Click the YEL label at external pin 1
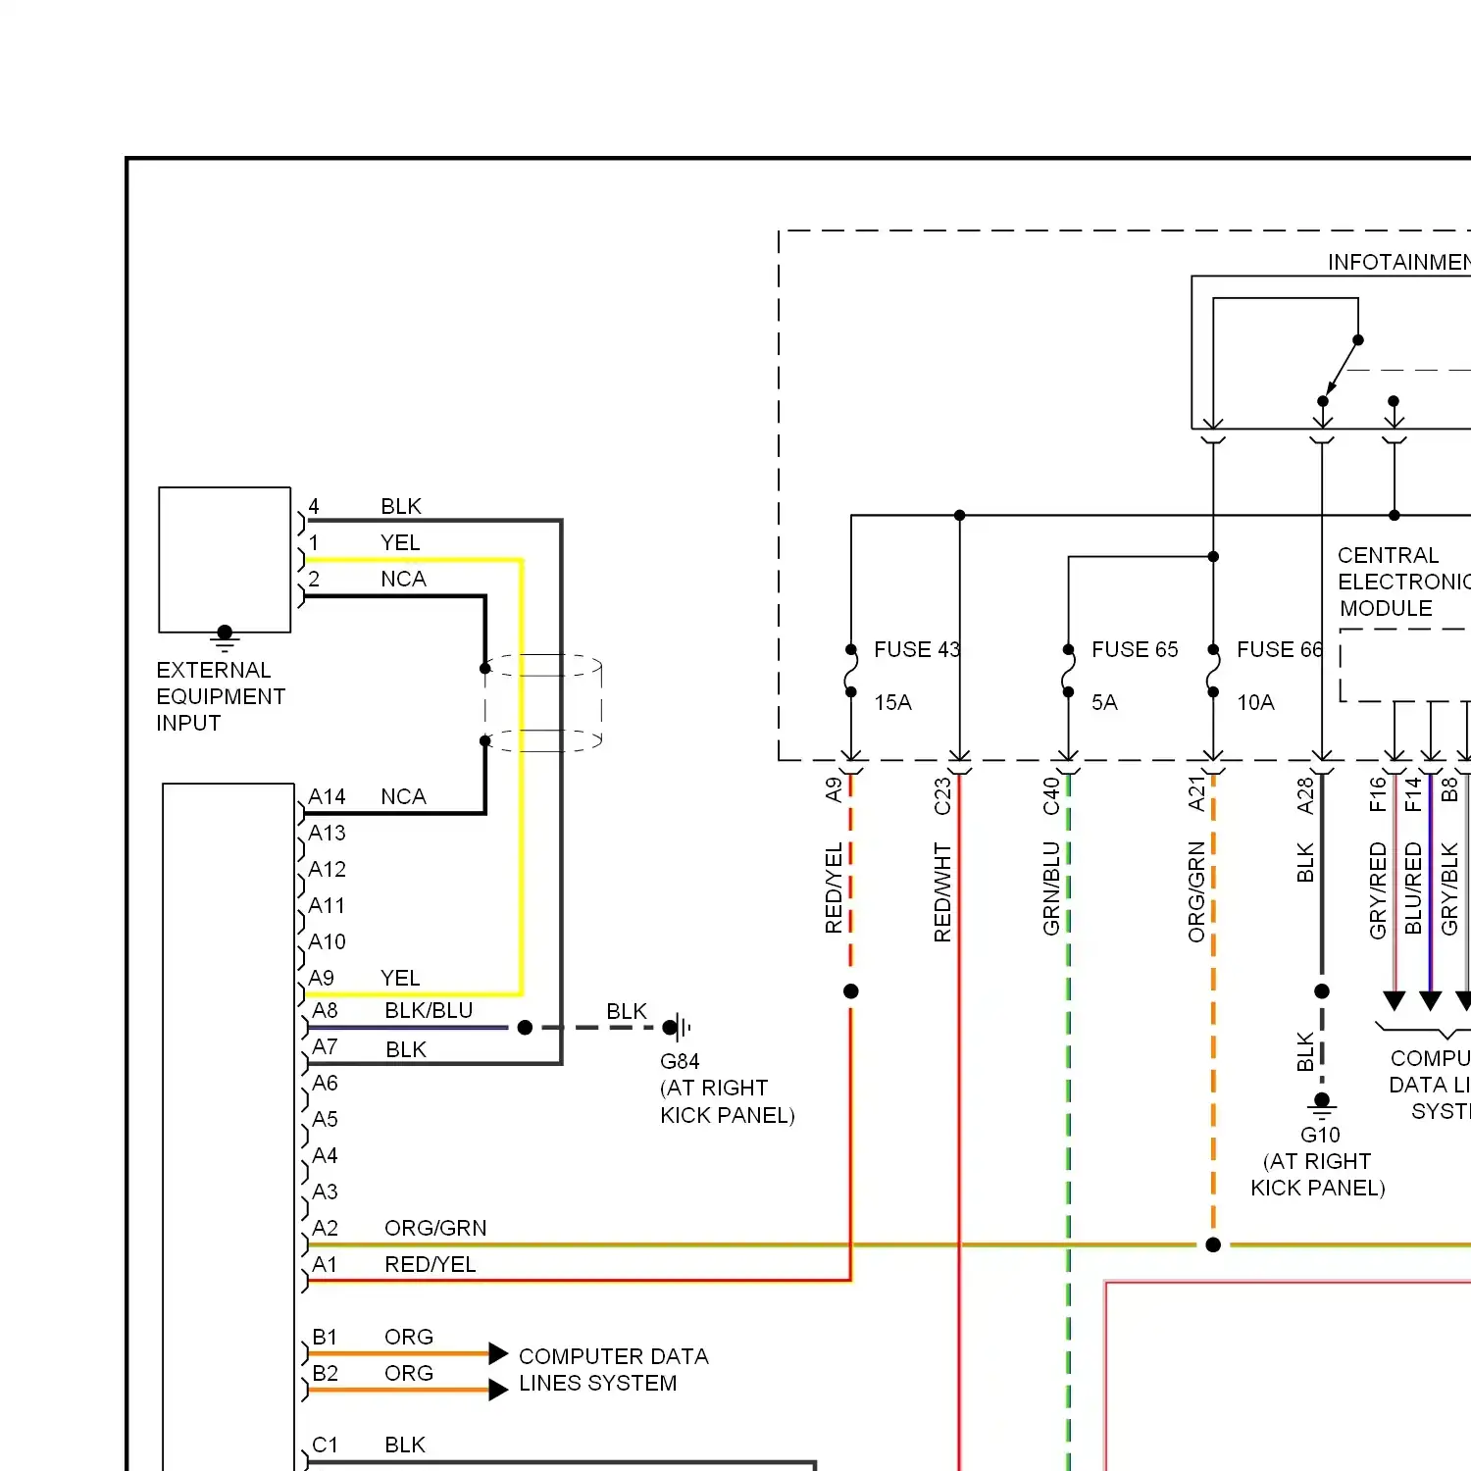The image size is (1471, 1471). (400, 542)
